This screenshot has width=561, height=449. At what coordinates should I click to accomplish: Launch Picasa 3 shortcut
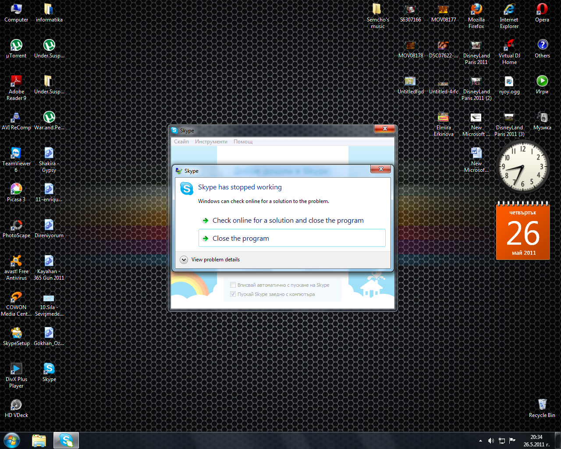[x=16, y=193]
